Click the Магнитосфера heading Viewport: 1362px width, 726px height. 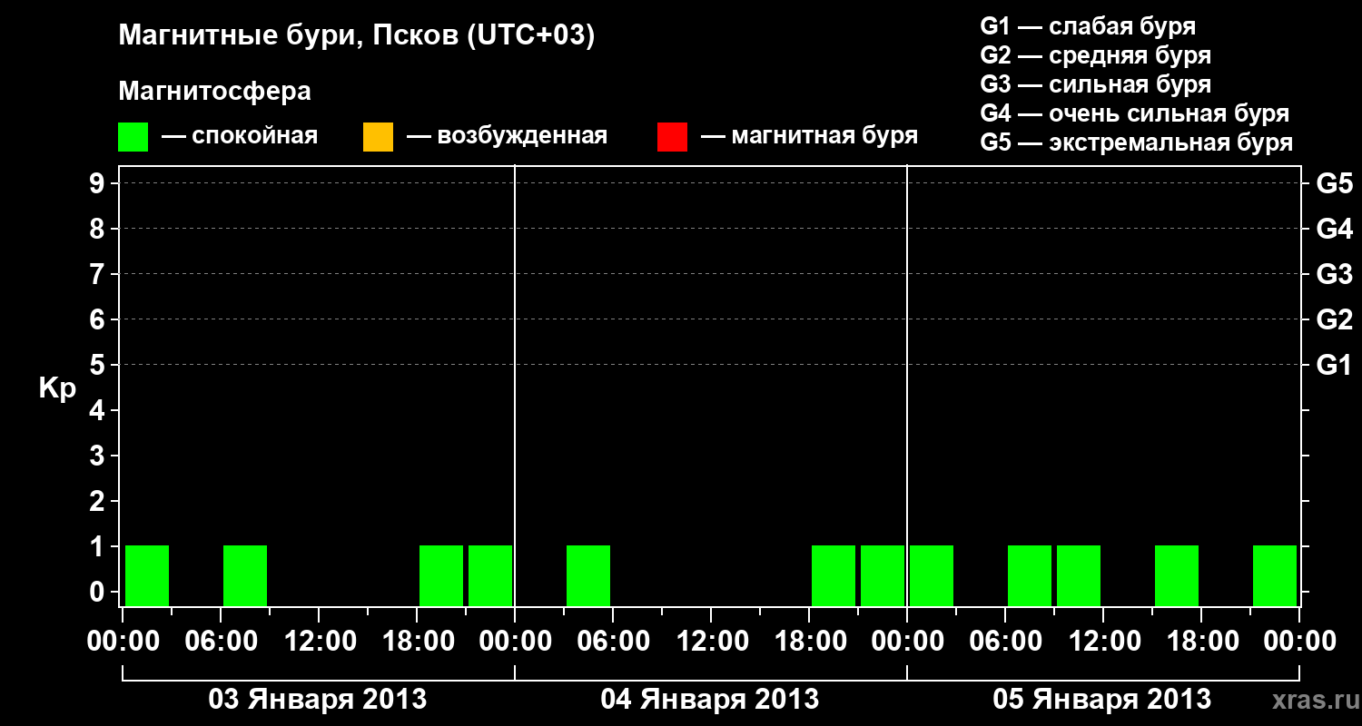point(215,92)
